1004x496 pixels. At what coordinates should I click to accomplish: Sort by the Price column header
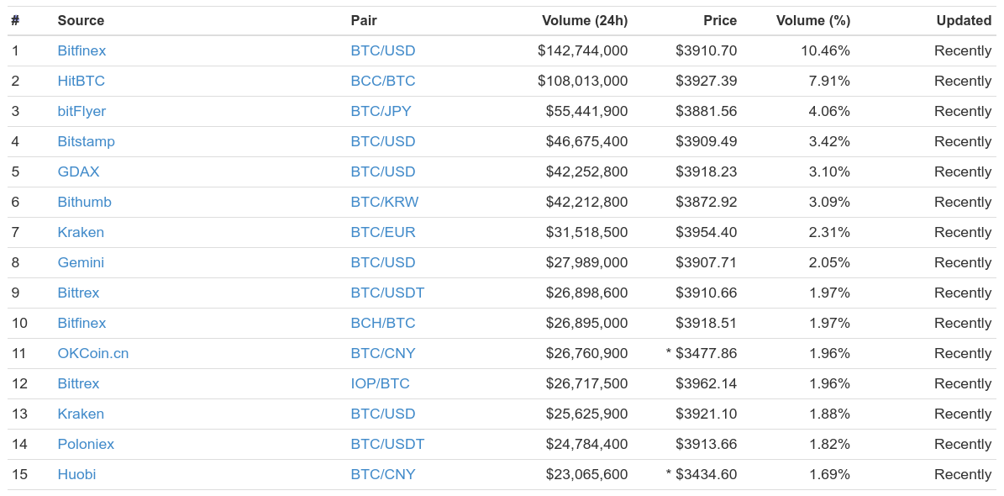720,20
